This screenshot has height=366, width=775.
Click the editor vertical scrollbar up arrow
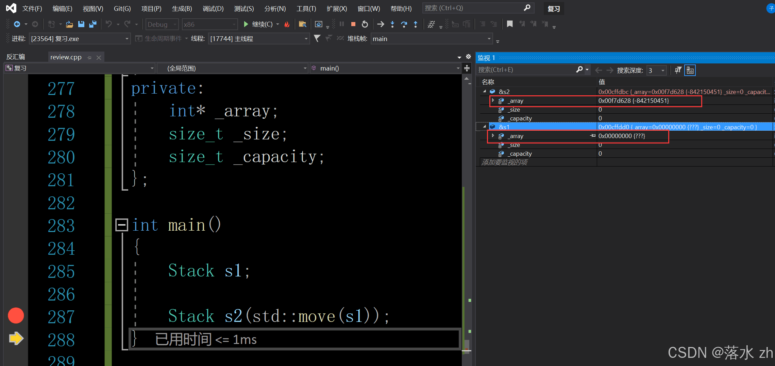467,78
